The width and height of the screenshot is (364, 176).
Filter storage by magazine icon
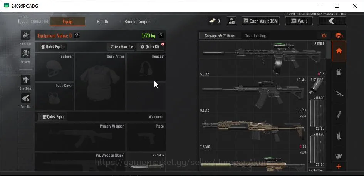[339, 115]
